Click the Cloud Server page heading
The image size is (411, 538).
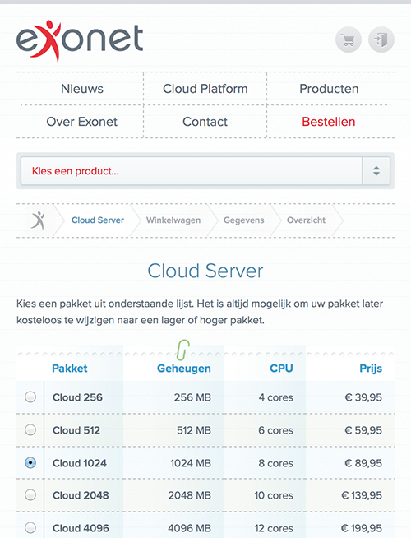click(205, 271)
